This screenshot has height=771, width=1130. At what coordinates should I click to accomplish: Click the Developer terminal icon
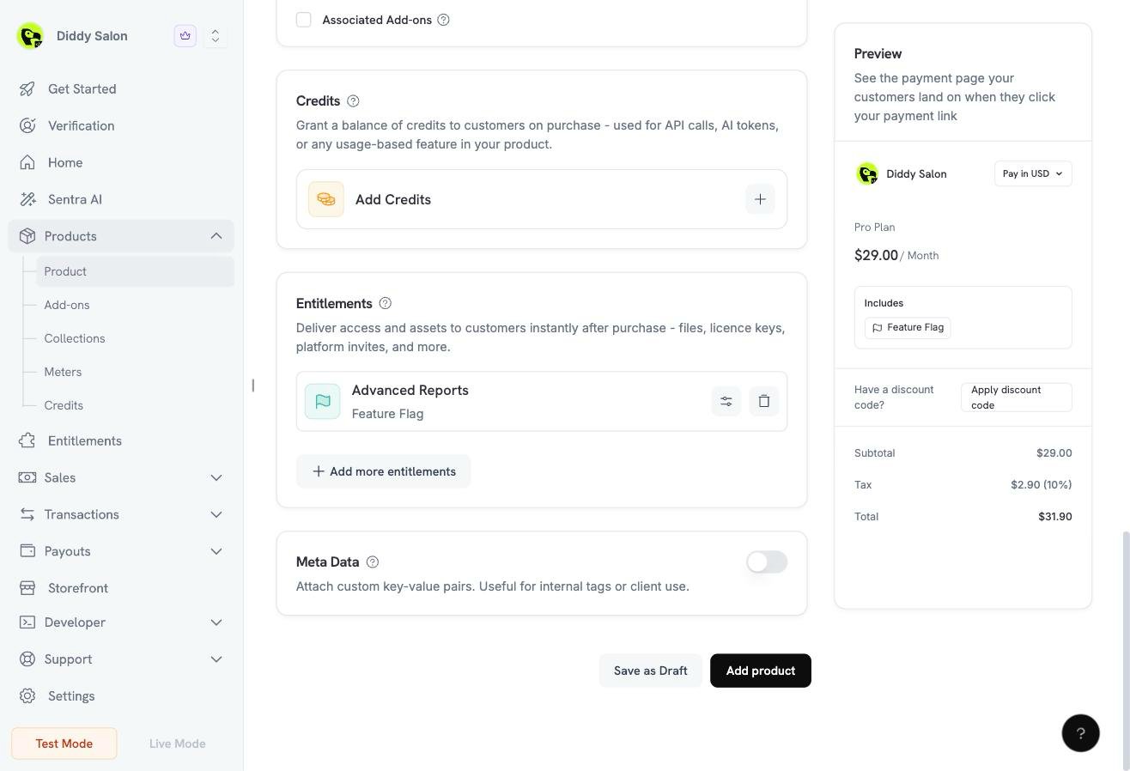pos(27,622)
